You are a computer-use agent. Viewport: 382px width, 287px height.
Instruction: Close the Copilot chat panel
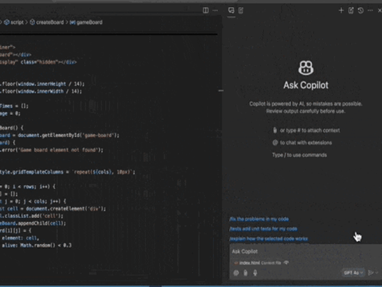378,10
